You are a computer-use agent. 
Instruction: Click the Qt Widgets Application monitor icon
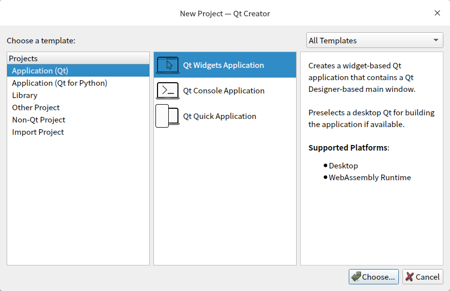[167, 65]
